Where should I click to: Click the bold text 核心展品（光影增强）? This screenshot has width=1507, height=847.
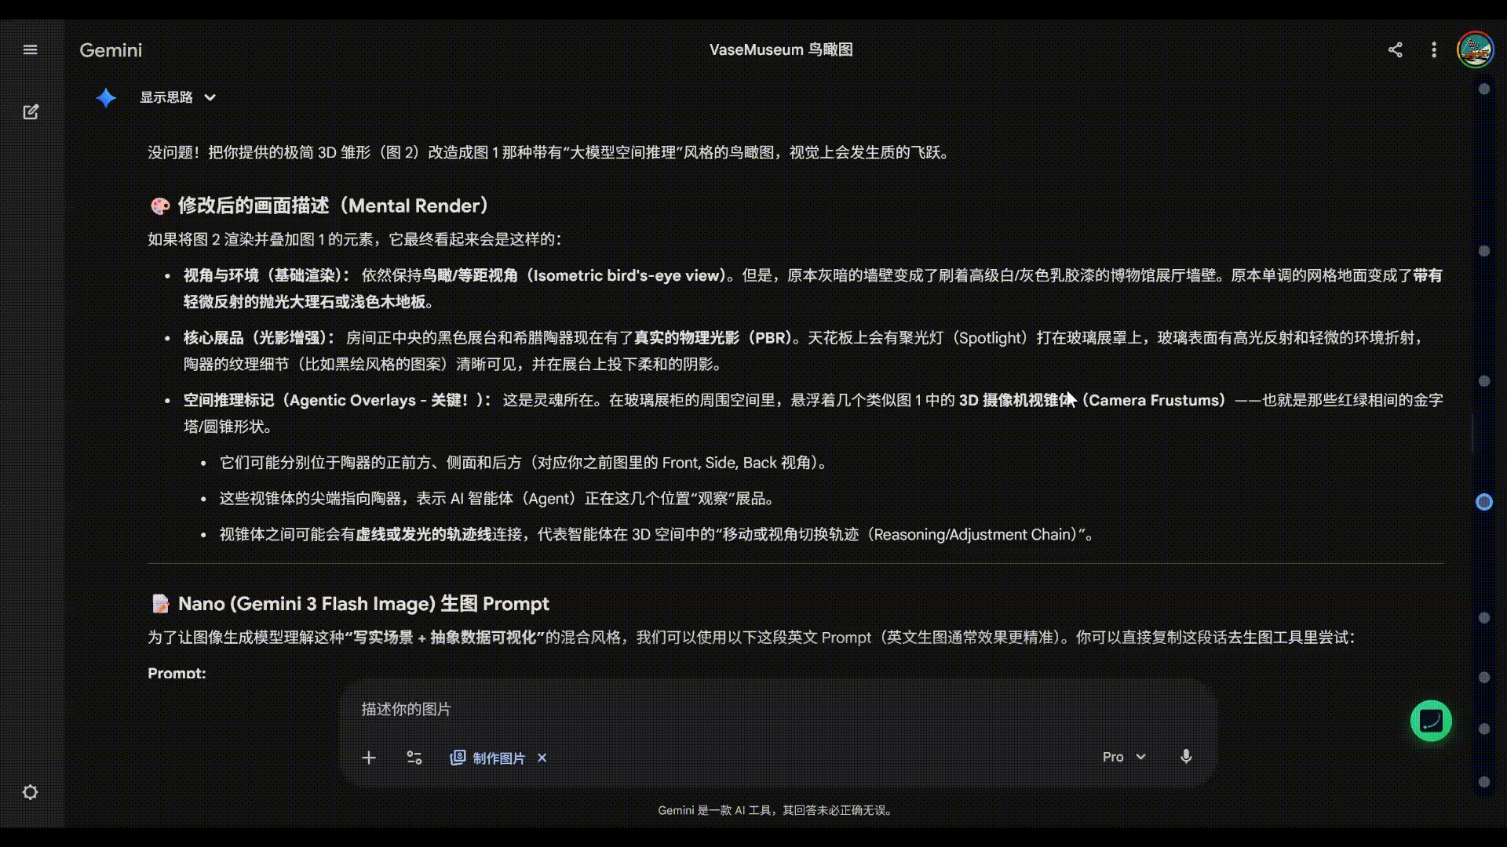(260, 337)
